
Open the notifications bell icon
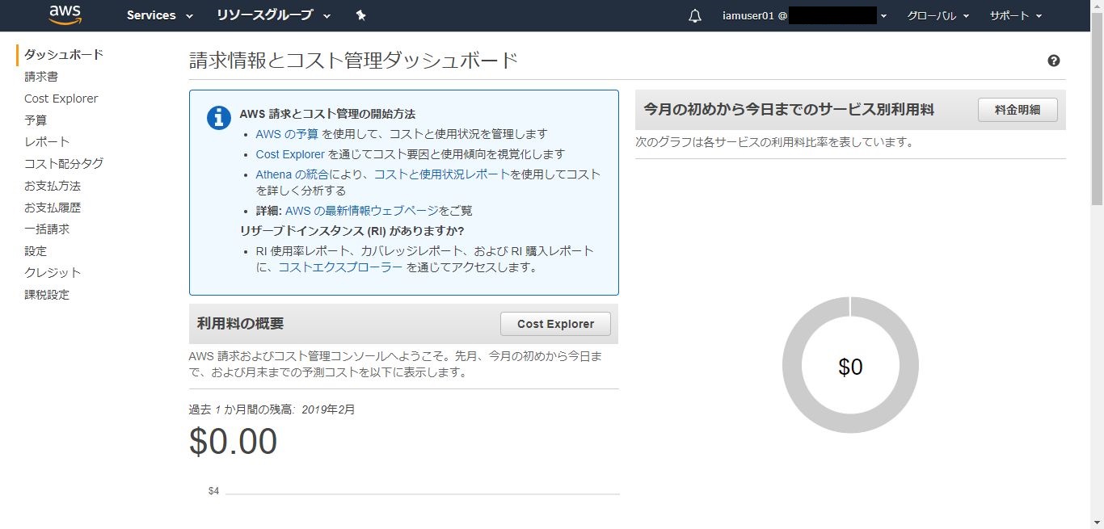pos(695,16)
